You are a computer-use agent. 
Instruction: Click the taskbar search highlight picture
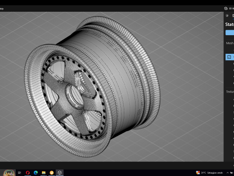[x=9, y=173]
